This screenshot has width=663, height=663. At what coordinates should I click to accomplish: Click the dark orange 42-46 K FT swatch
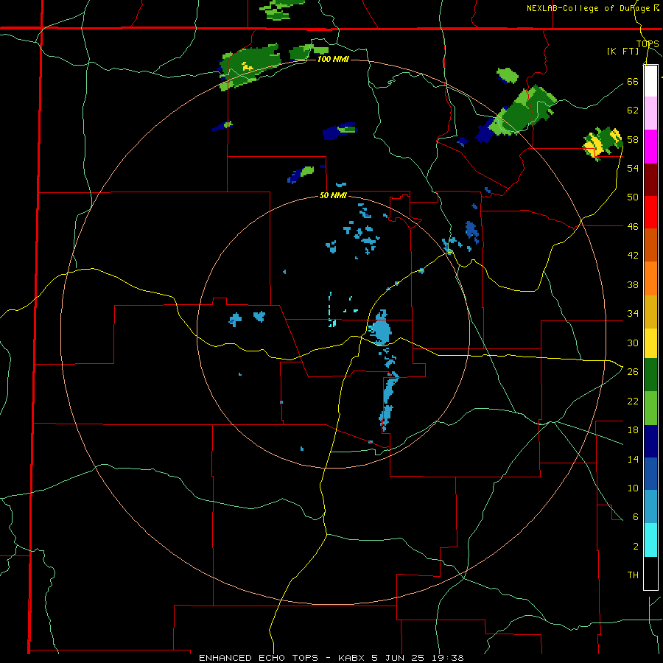(650, 245)
